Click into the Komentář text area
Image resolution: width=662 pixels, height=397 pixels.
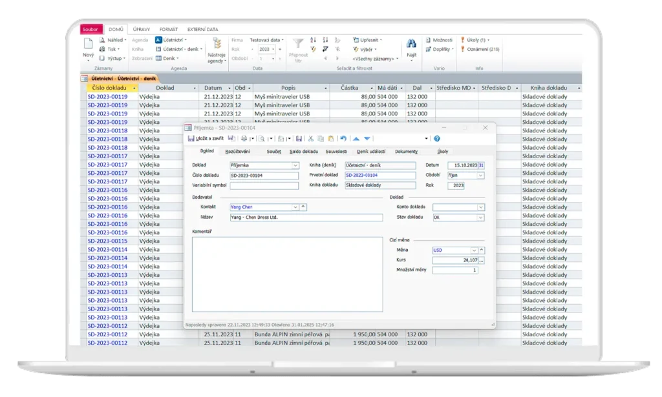pos(287,274)
